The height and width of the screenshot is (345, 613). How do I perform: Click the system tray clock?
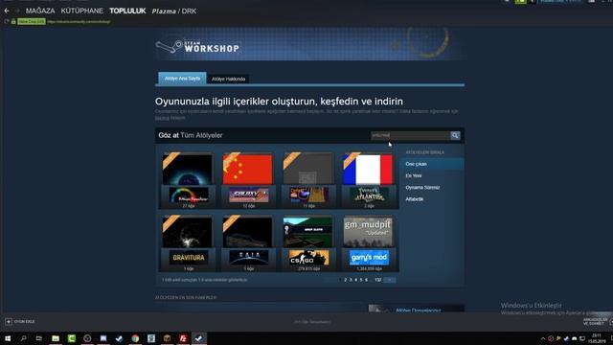pos(597,338)
